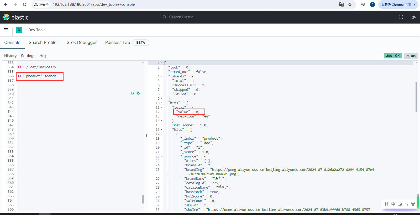Image resolution: width=420 pixels, height=215 pixels.
Task: Click the "brandName" response line
Action: [x=205, y=179]
